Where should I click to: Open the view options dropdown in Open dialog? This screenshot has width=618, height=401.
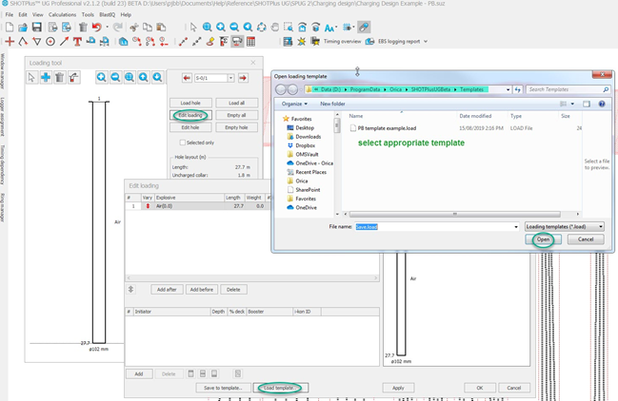[x=572, y=104]
